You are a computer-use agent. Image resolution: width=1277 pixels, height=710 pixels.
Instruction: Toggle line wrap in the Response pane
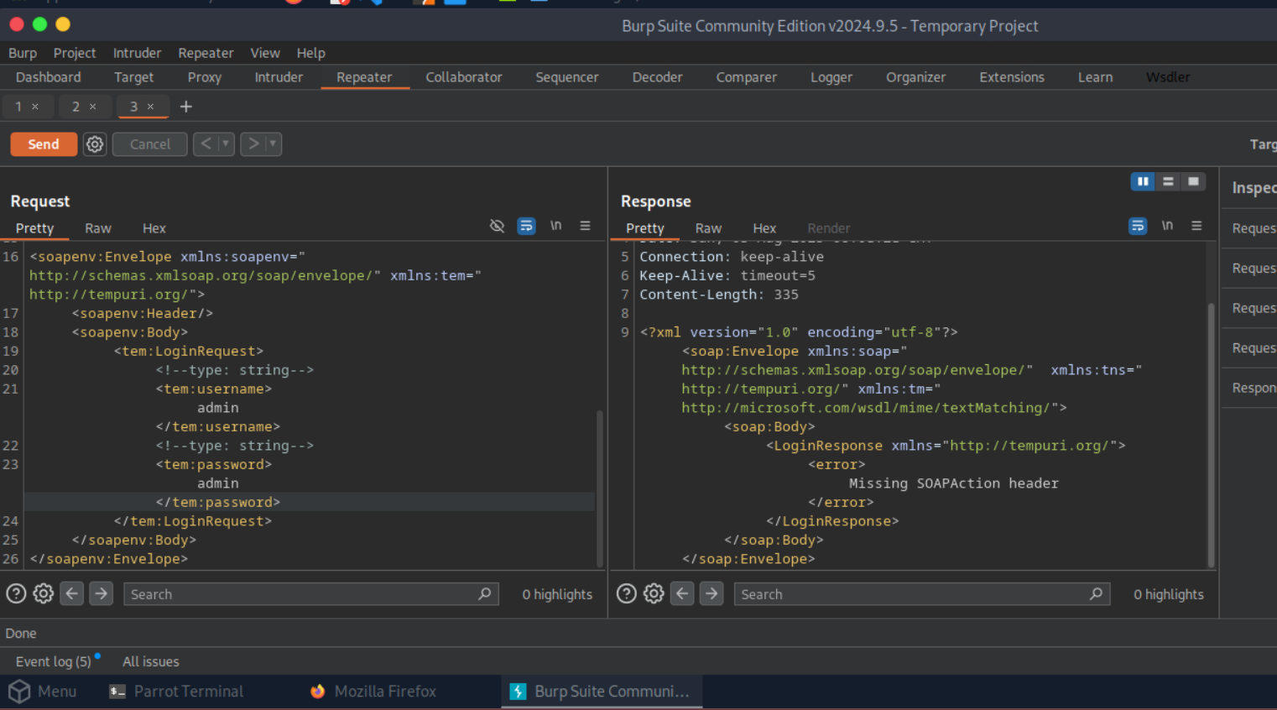(x=1138, y=226)
